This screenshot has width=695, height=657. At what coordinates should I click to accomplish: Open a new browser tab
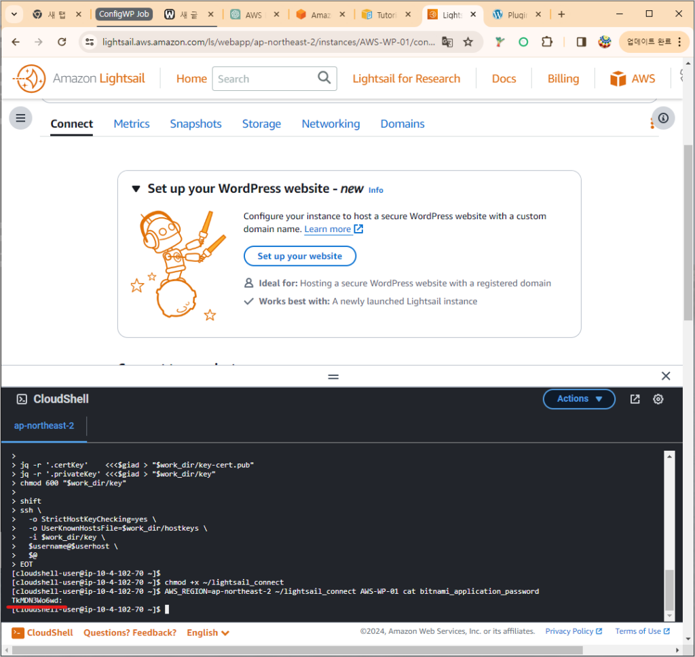(x=561, y=15)
